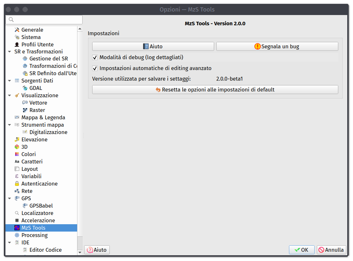Viewport: 353px width, 261px height.
Task: Click the MzS Tools - Version 2.0.0 heading
Action: point(215,23)
